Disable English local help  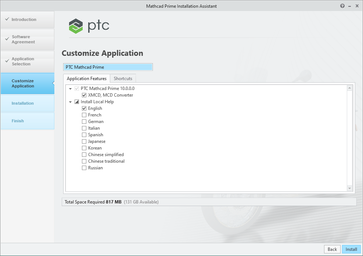coord(83,108)
